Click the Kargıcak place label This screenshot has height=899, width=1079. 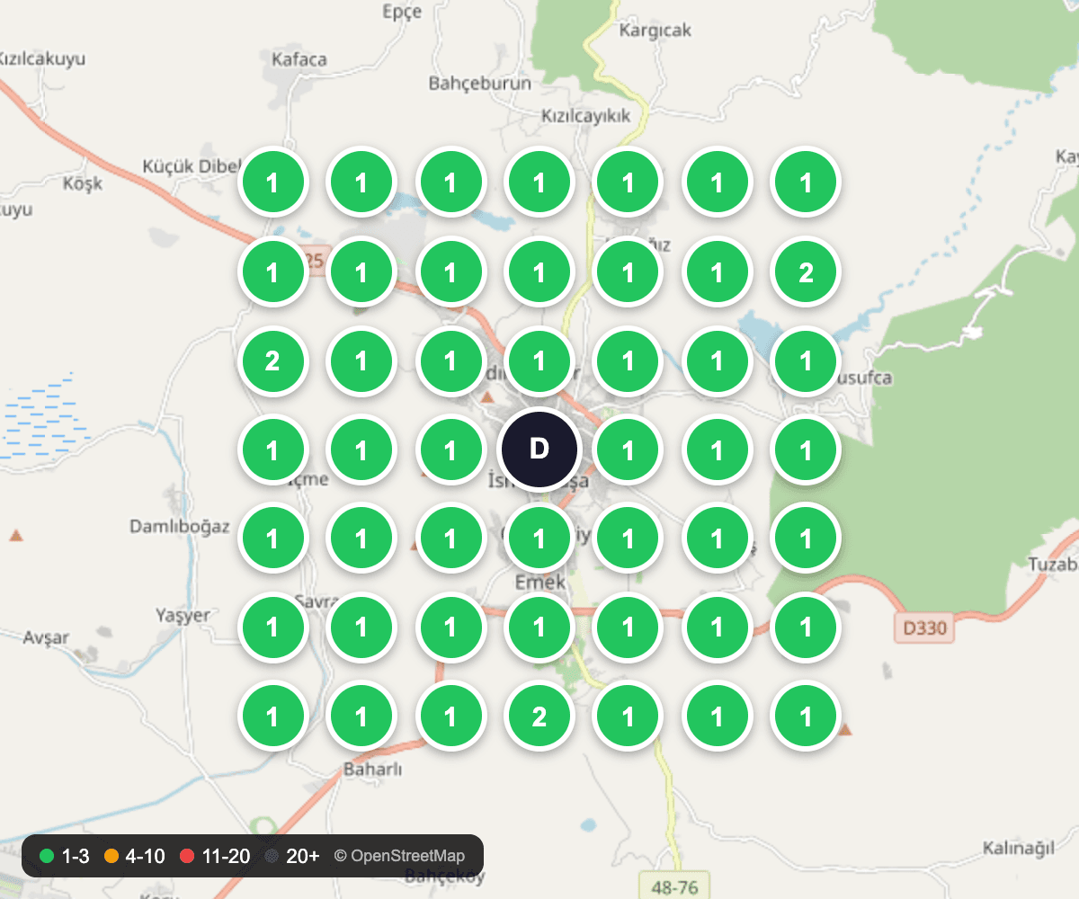[655, 31]
